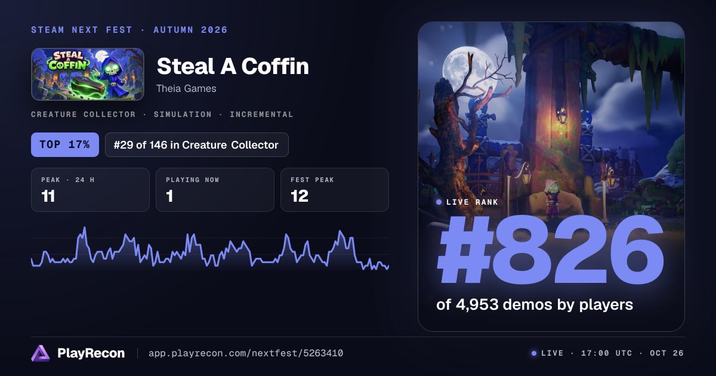Click the PEAK 24 H stat card
This screenshot has width=716, height=376.
point(90,190)
